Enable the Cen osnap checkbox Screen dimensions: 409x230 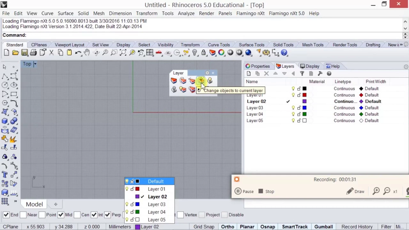point(77,215)
